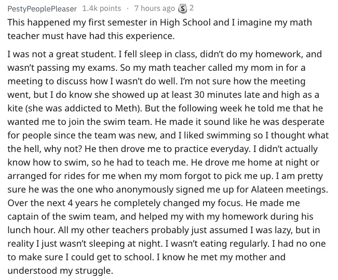Click the word 'kite' in the comment
Image resolution: width=338 pixels, height=280 pixels.
[15, 108]
